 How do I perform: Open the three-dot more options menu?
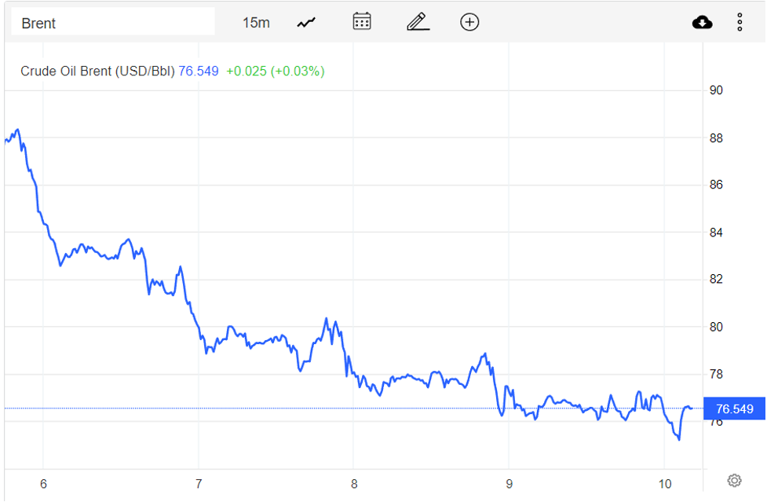click(740, 22)
